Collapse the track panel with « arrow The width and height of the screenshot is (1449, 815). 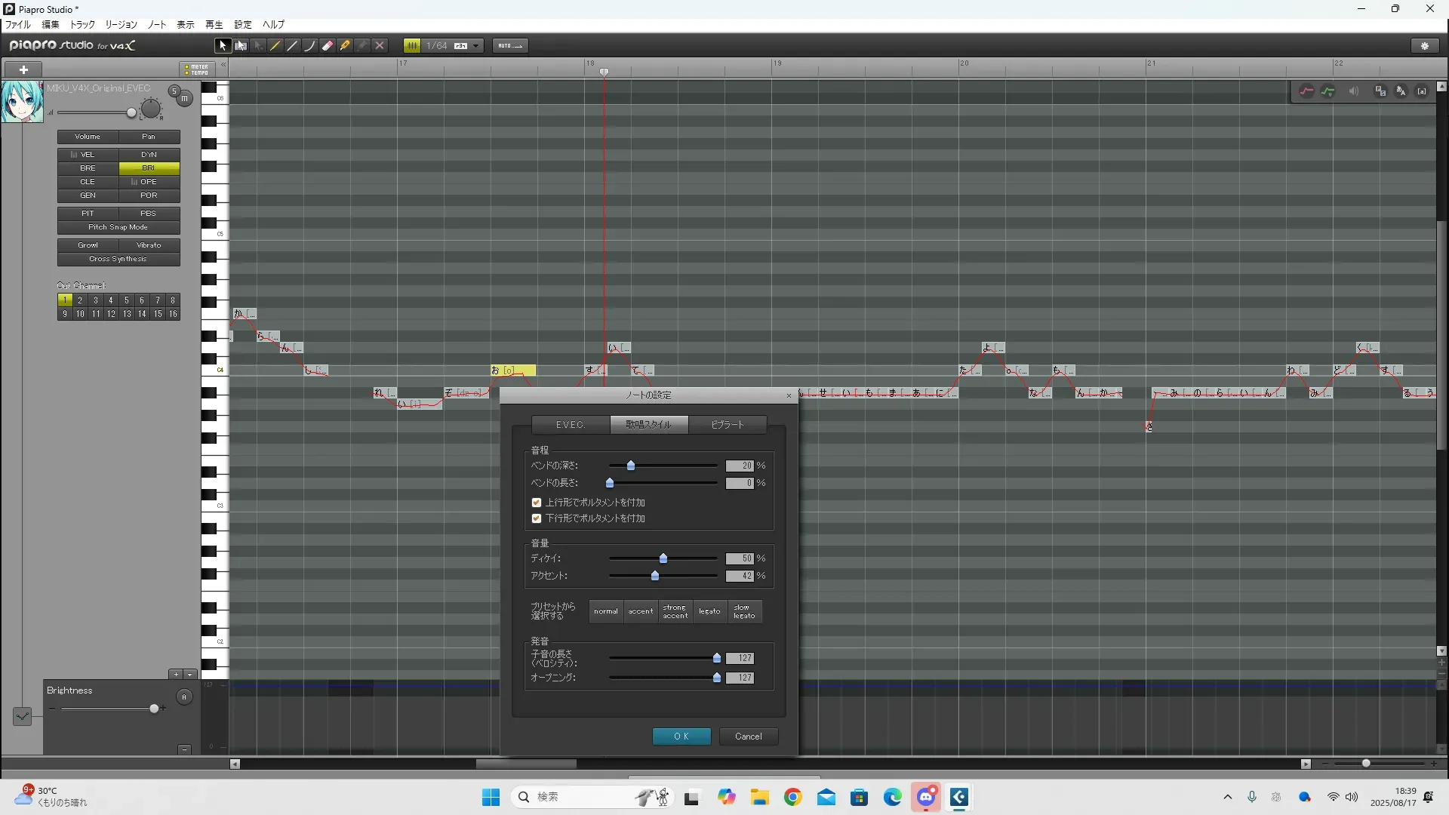coord(223,66)
